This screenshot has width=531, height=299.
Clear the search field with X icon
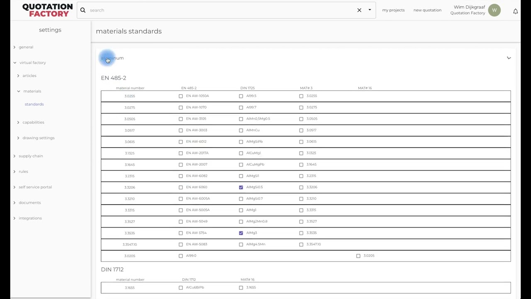click(x=359, y=10)
